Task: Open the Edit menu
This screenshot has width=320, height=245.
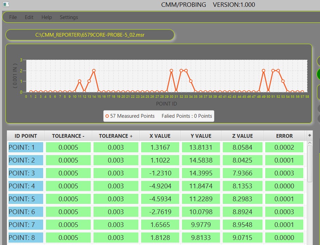Action: [x=29, y=17]
